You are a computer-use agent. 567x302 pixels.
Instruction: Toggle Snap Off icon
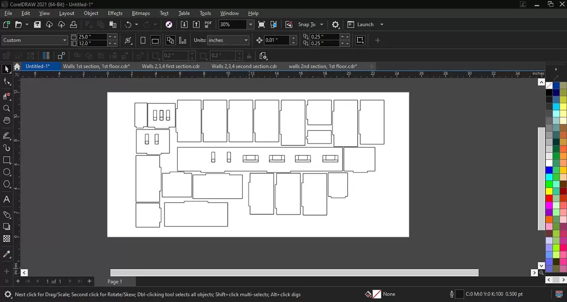pyautogui.click(x=289, y=25)
